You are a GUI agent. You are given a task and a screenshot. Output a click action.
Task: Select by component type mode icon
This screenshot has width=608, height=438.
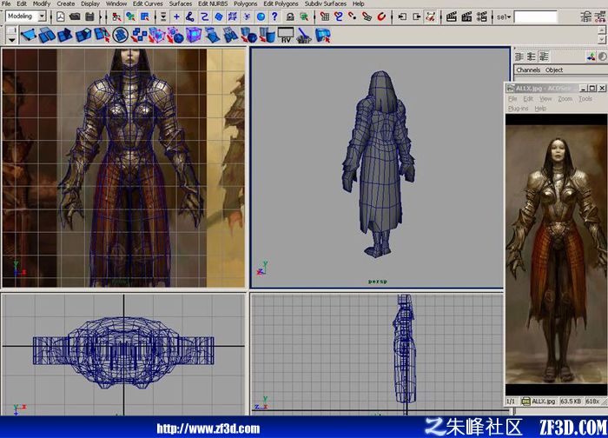[x=145, y=17]
